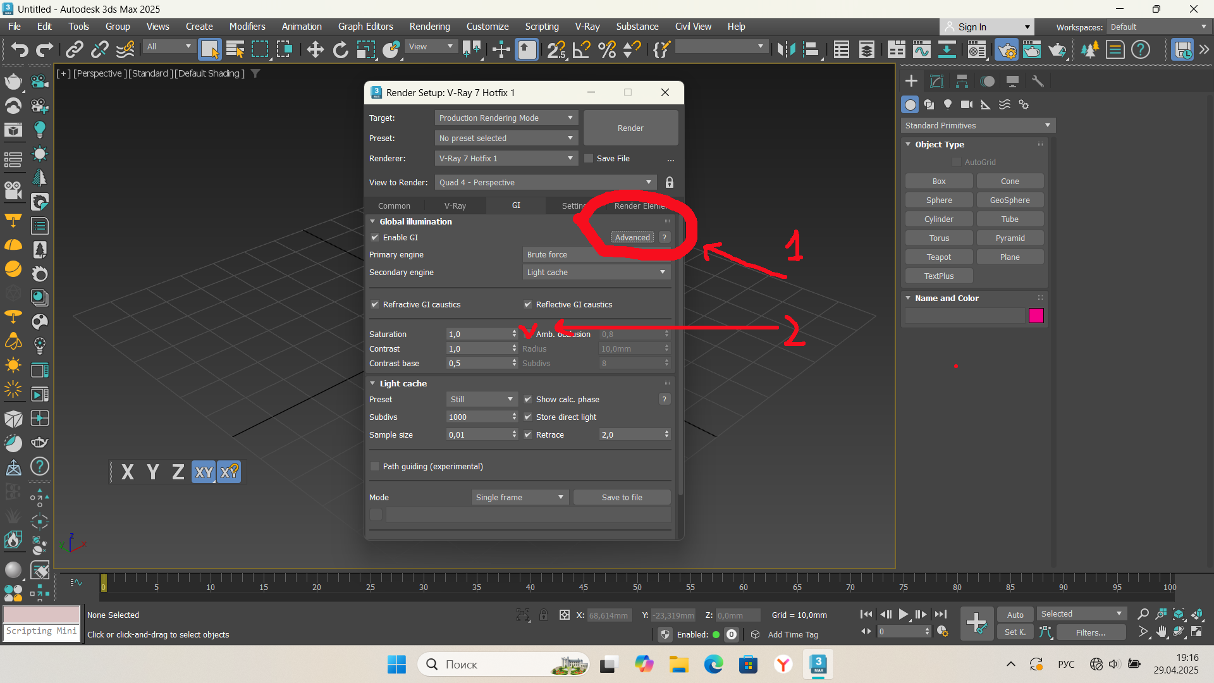Choose the Select and Move tool
Viewport: 1214px width, 683px height.
pos(315,49)
